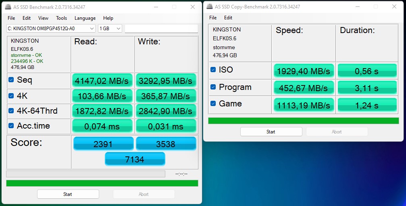Uncheck the Game copy test checkbox
The height and width of the screenshot is (206, 406).
(213, 104)
